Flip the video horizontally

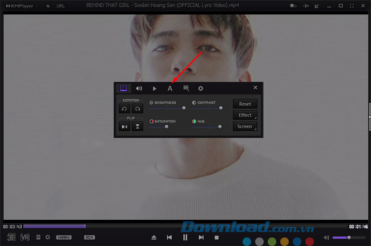coord(124,127)
